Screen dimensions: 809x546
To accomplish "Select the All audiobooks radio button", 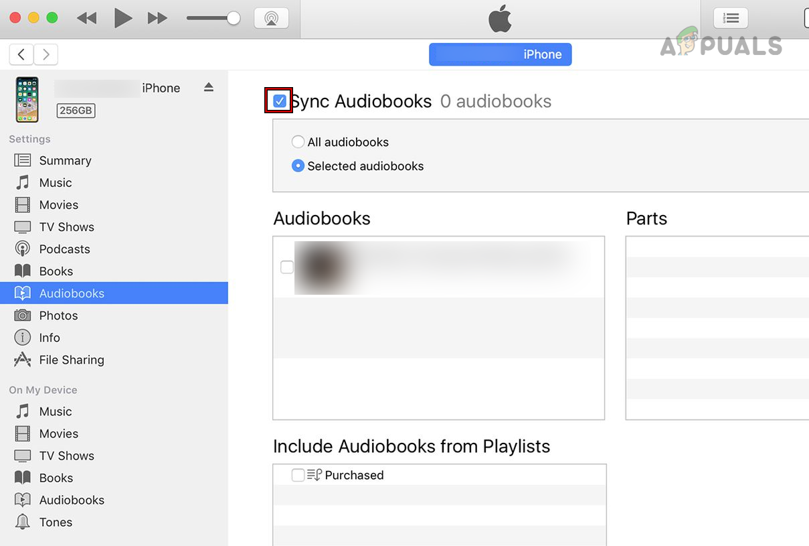I will pyautogui.click(x=298, y=141).
